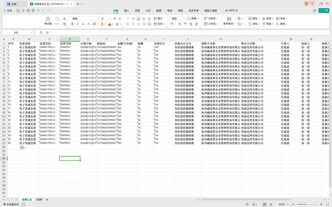332x207 pixels.
Task: Click the Share (分享) button
Action: point(324,10)
